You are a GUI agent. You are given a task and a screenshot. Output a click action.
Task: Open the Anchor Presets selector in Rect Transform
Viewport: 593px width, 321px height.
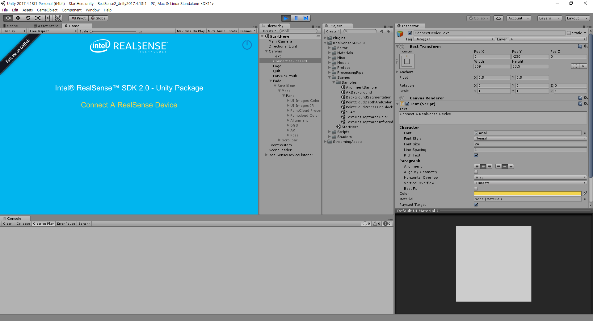coord(407,61)
